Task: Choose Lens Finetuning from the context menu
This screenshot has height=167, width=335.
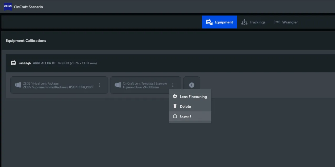Action: click(x=190, y=97)
